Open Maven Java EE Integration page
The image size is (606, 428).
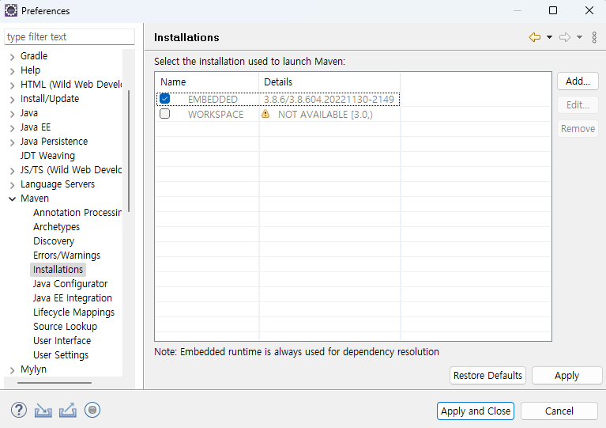pos(72,298)
